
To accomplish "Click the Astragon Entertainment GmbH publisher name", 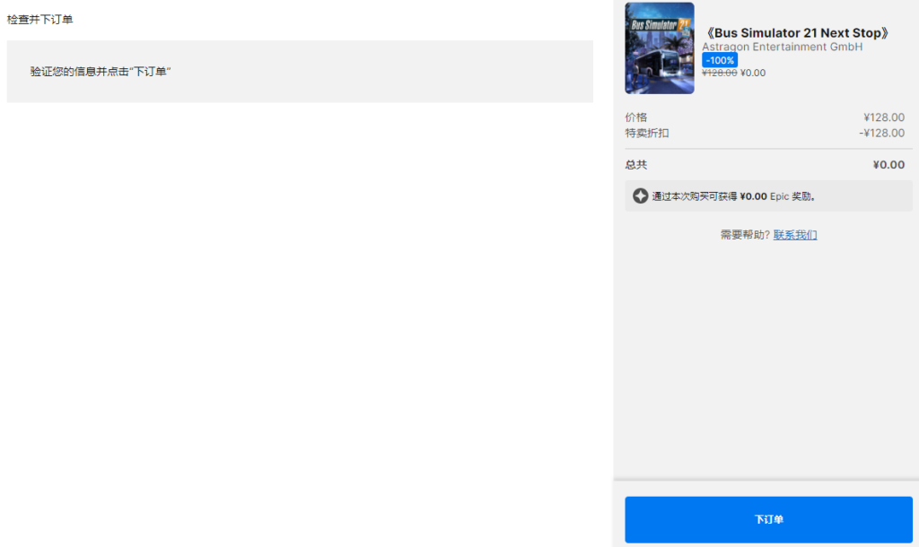I will (x=782, y=47).
